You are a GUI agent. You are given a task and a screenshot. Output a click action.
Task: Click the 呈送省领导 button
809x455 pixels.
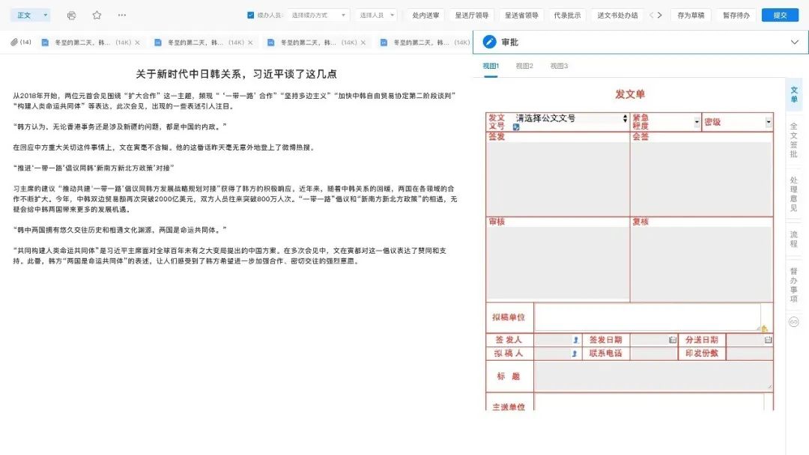521,16
